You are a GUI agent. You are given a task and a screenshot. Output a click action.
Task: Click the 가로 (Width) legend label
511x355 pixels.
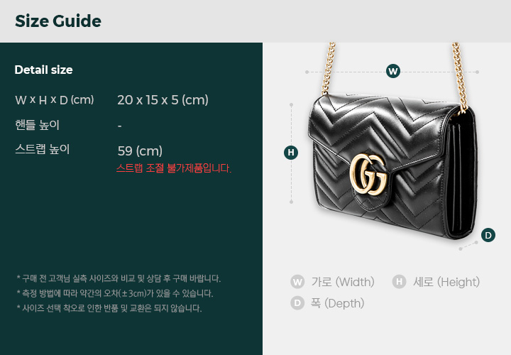[343, 282]
